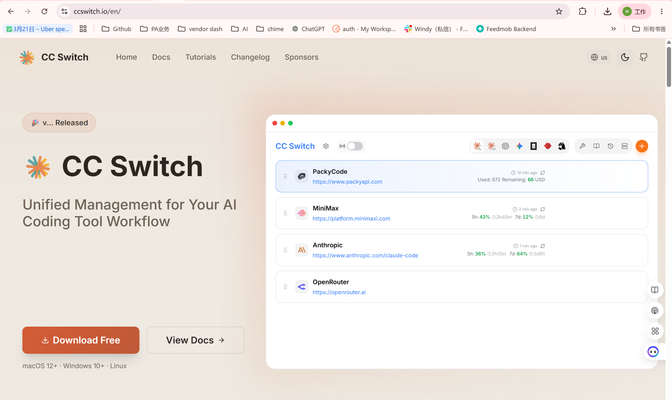
Task: Open the openrouter.ai link
Action: click(339, 292)
